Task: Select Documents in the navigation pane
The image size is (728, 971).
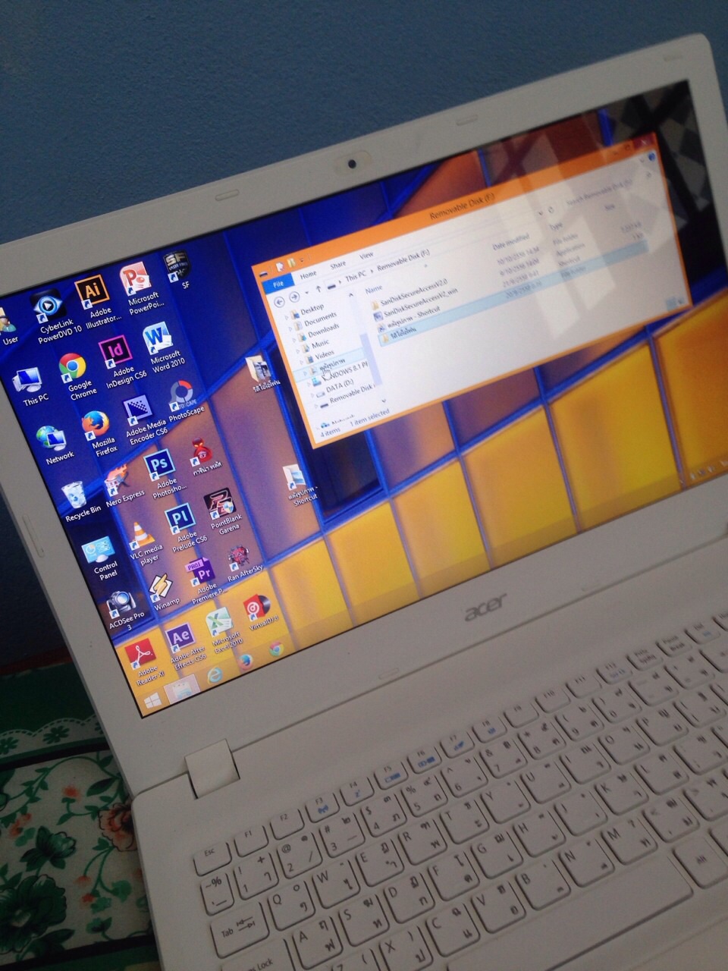Action: click(x=321, y=319)
